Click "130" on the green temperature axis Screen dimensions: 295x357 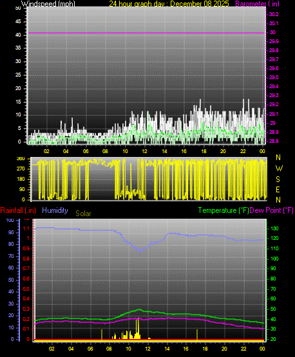tap(274, 228)
